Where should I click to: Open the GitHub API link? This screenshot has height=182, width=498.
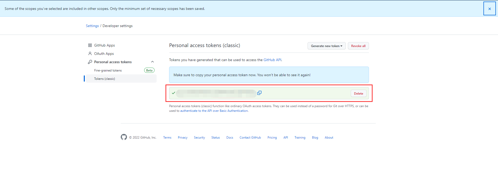272,60
